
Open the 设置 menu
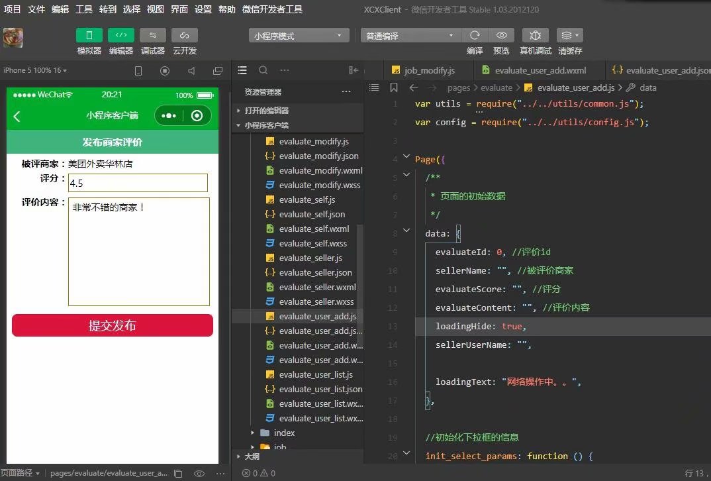[x=203, y=9]
